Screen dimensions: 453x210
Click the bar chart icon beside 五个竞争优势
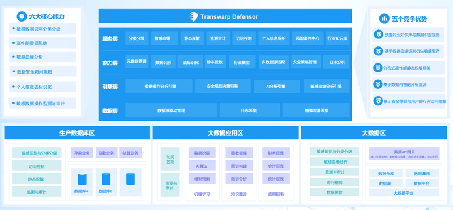pos(384,19)
